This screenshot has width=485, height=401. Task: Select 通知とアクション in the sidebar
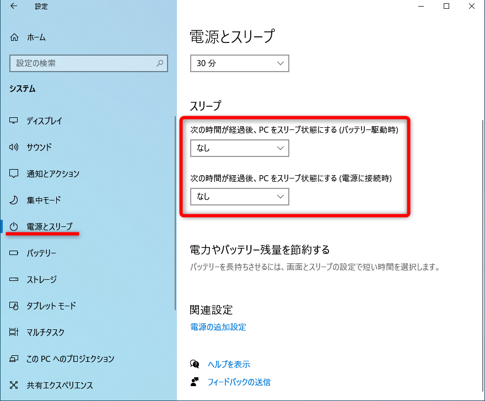[53, 174]
